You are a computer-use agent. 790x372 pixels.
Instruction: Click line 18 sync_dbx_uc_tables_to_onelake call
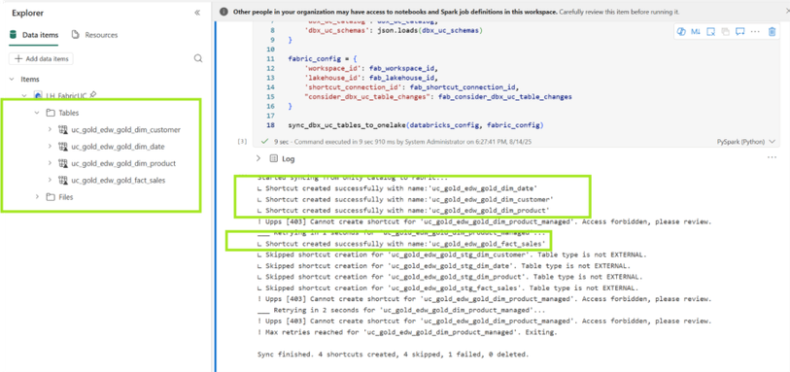pos(416,125)
